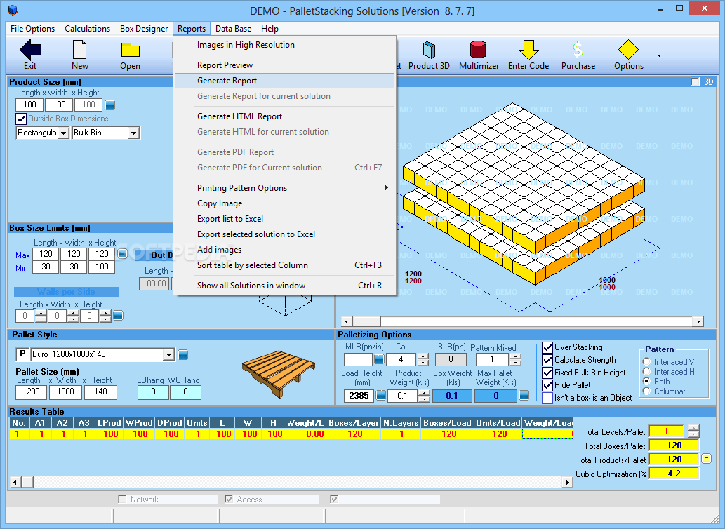The width and height of the screenshot is (725, 529).
Task: Click the 3D preview horizontal scrollbar thumb
Action: coord(366,321)
